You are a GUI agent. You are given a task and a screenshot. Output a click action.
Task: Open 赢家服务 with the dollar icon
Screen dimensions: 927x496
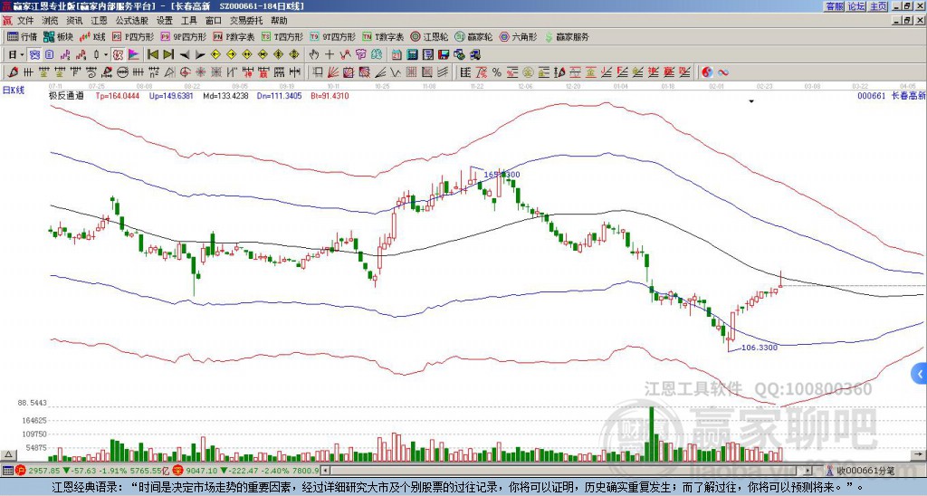click(x=567, y=36)
